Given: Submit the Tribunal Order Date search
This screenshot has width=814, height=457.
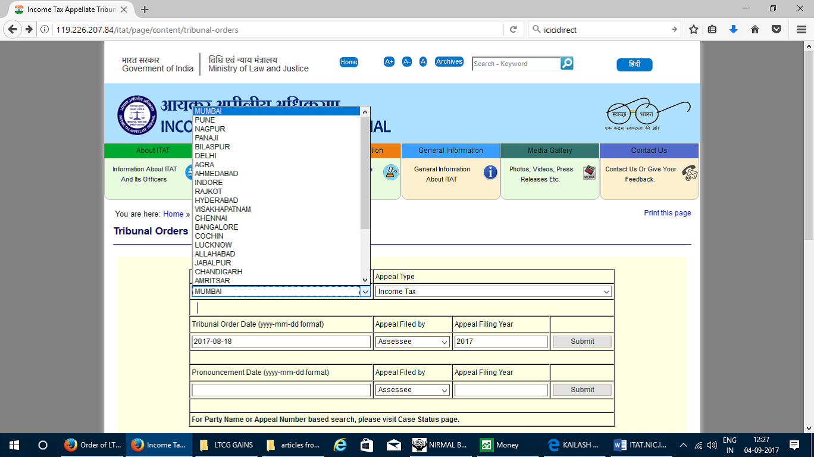Looking at the screenshot, I should click(582, 342).
